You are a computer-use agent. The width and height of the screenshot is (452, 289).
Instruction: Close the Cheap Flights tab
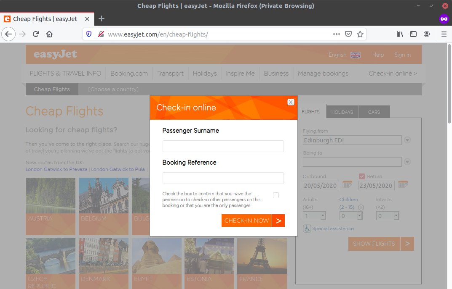(x=87, y=19)
